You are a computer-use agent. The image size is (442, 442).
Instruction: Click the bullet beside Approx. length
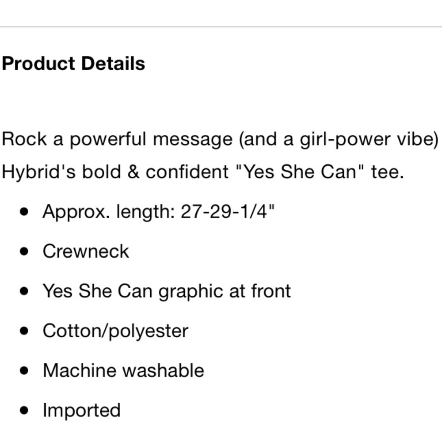[24, 211]
